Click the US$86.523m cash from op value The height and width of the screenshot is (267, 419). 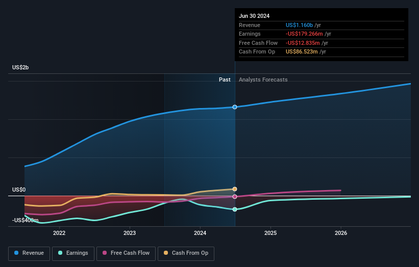(x=302, y=52)
